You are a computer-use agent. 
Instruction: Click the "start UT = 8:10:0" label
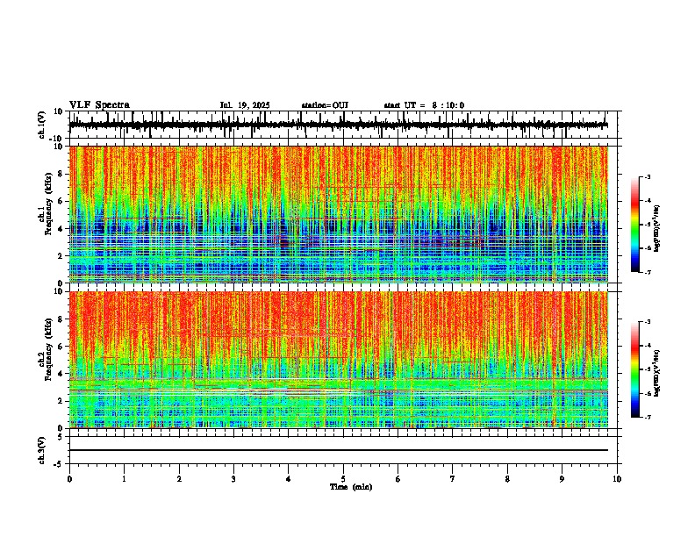[424, 105]
